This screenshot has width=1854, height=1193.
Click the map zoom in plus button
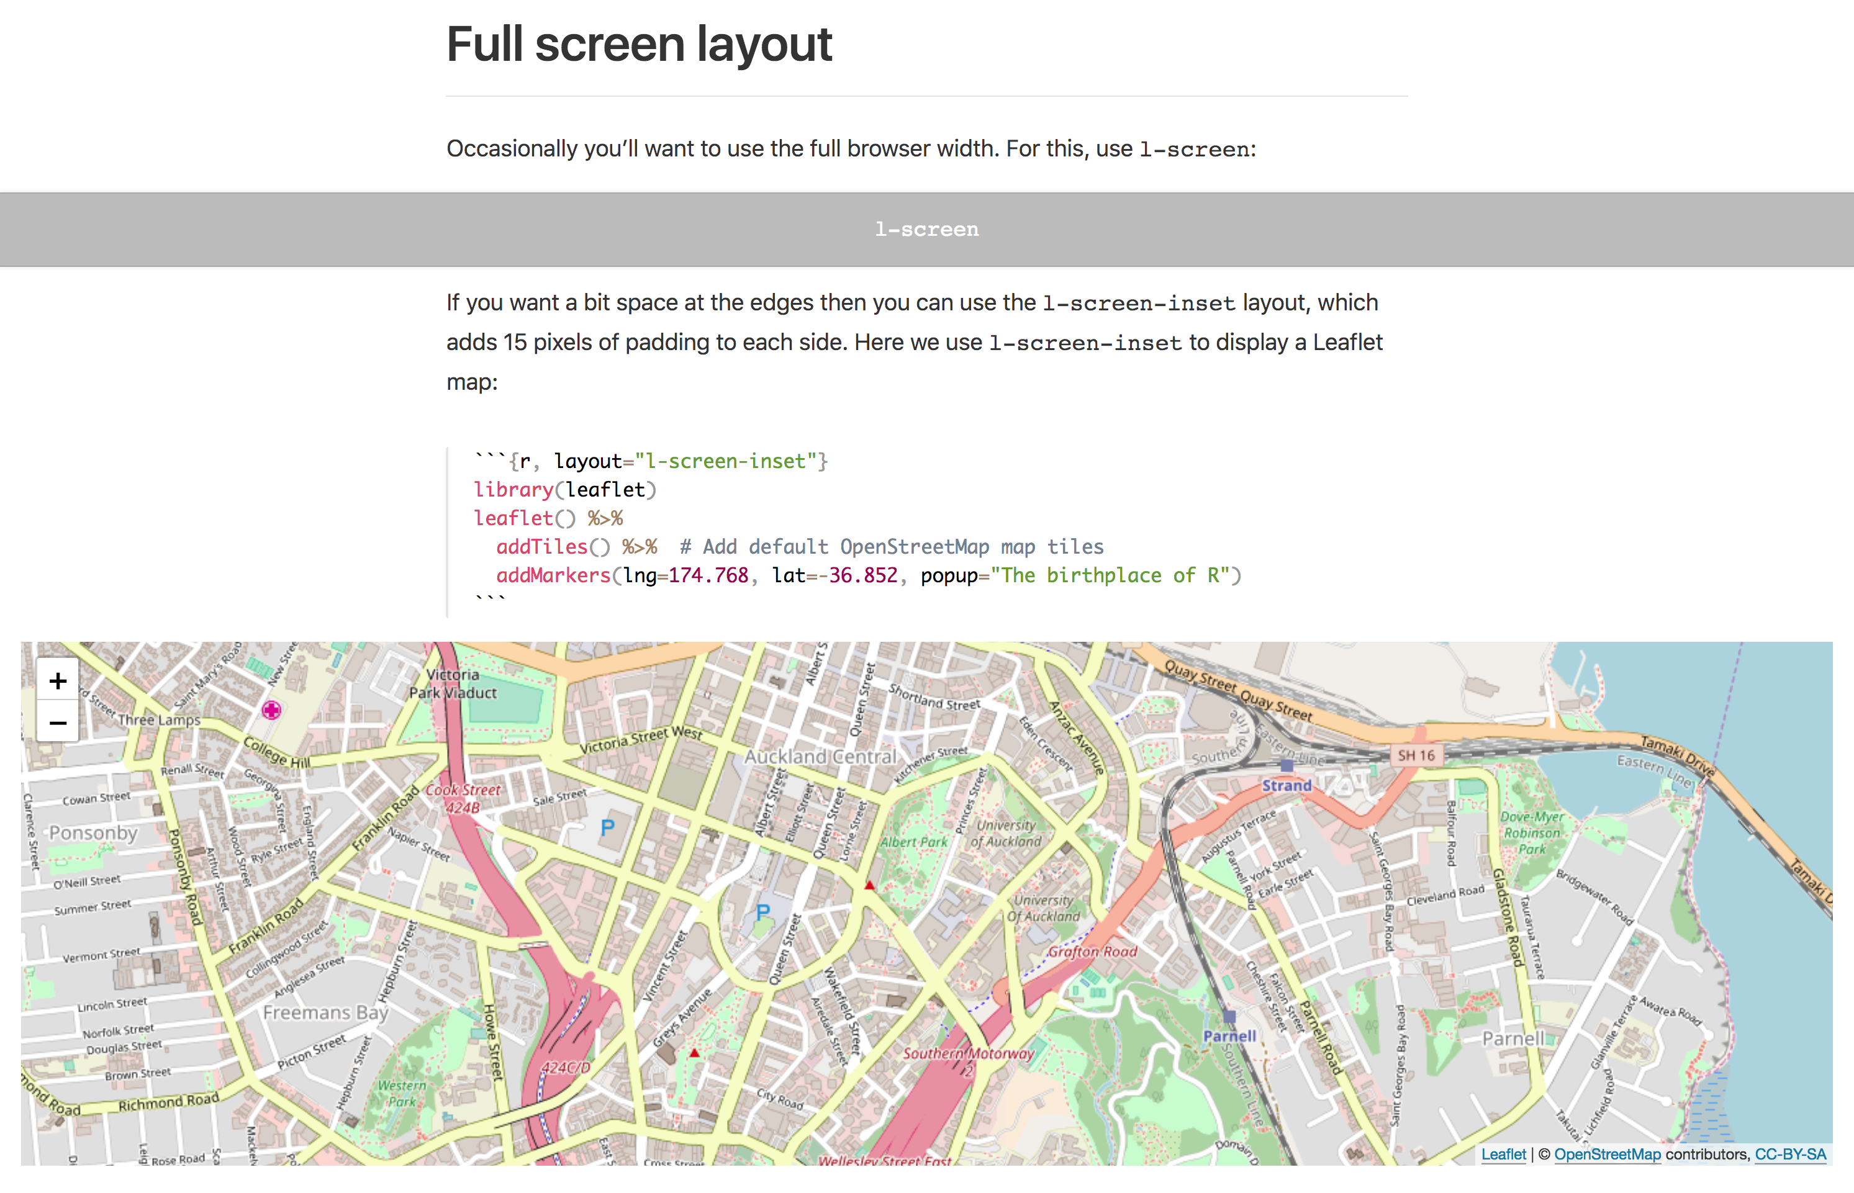pyautogui.click(x=57, y=681)
